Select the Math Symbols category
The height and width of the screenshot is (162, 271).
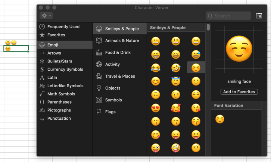pos(61,94)
